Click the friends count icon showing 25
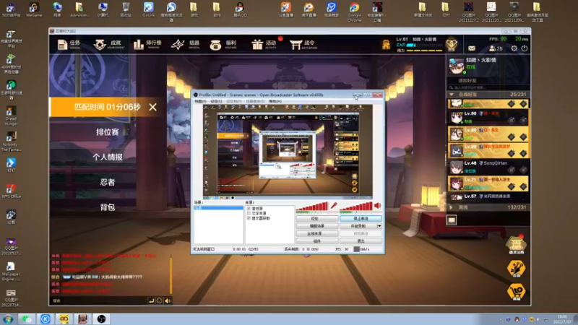 tap(496, 48)
